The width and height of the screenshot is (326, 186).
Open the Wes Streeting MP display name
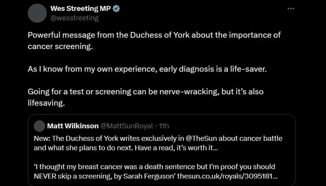click(x=80, y=8)
